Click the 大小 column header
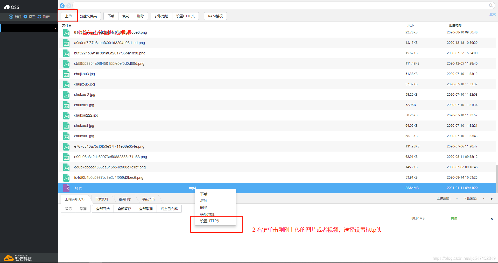The height and width of the screenshot is (263, 498). (x=411, y=25)
